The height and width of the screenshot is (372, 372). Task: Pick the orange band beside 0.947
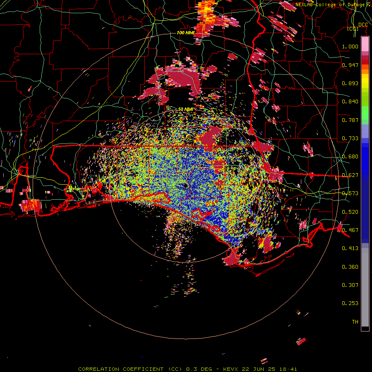[365, 69]
